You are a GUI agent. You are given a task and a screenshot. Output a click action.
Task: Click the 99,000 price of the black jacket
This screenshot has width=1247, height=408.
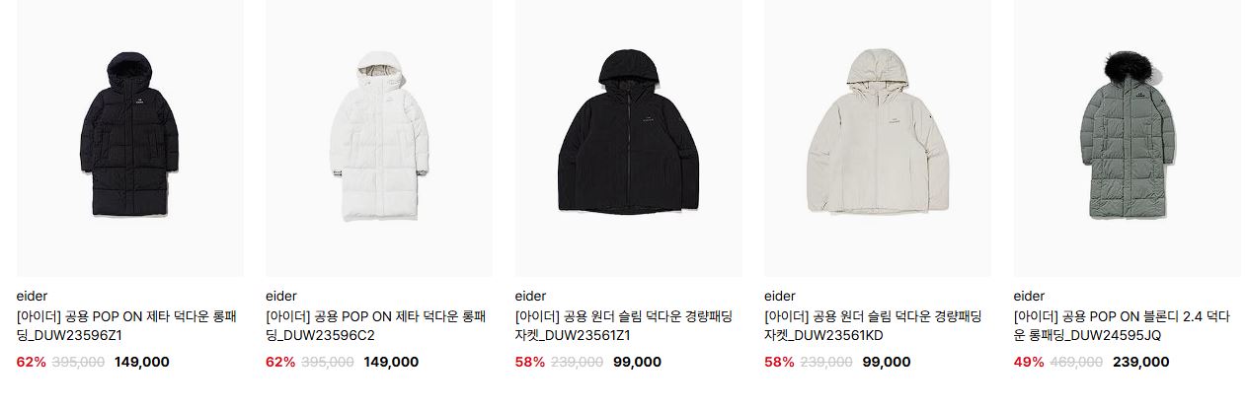click(637, 362)
